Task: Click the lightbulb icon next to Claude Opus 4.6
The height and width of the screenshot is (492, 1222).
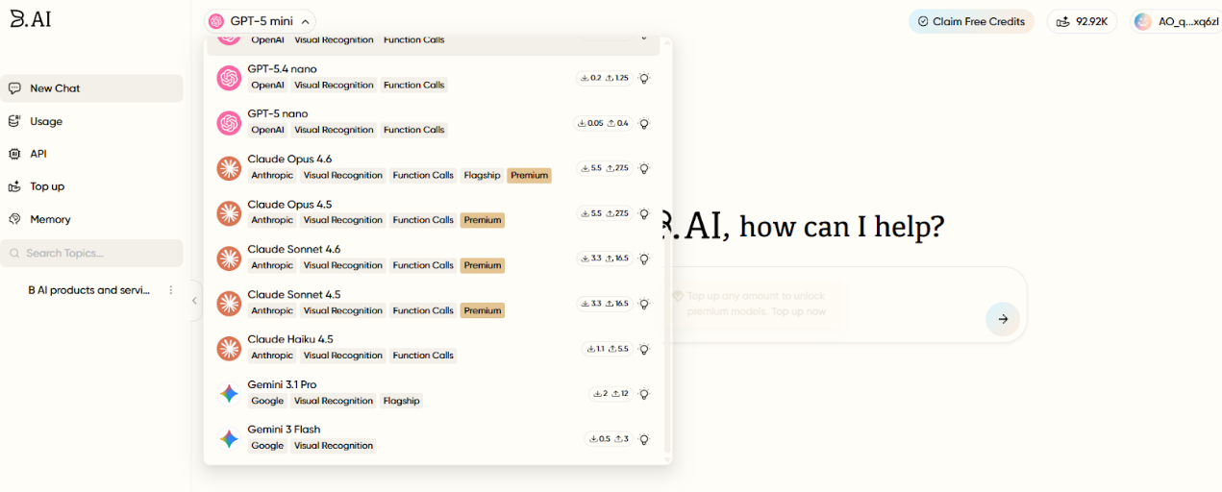Action: point(644,168)
